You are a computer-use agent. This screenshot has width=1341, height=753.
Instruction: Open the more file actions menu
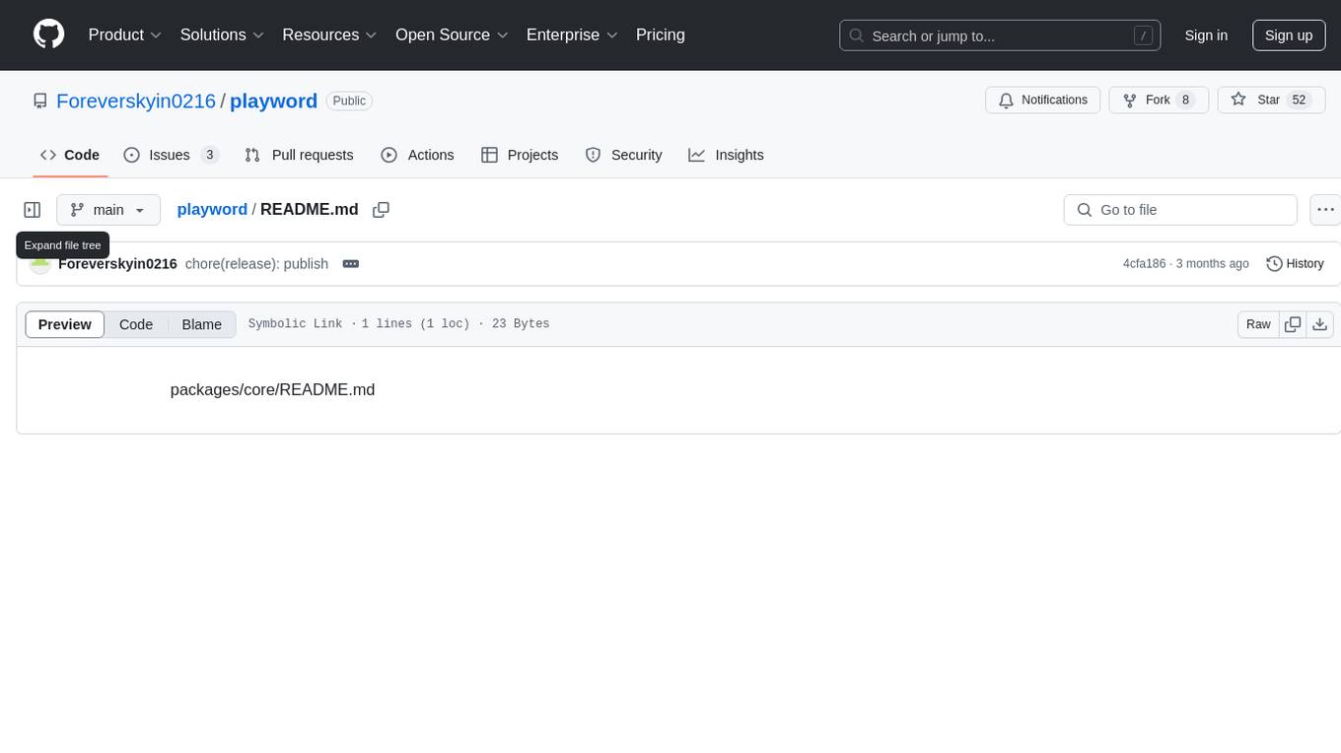tap(1325, 210)
